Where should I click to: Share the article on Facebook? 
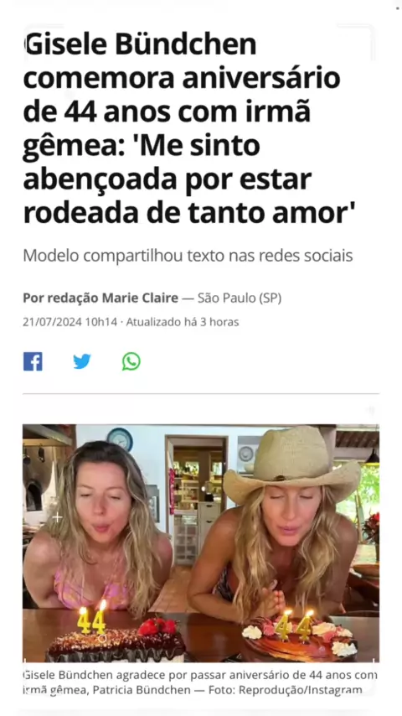[x=33, y=361]
